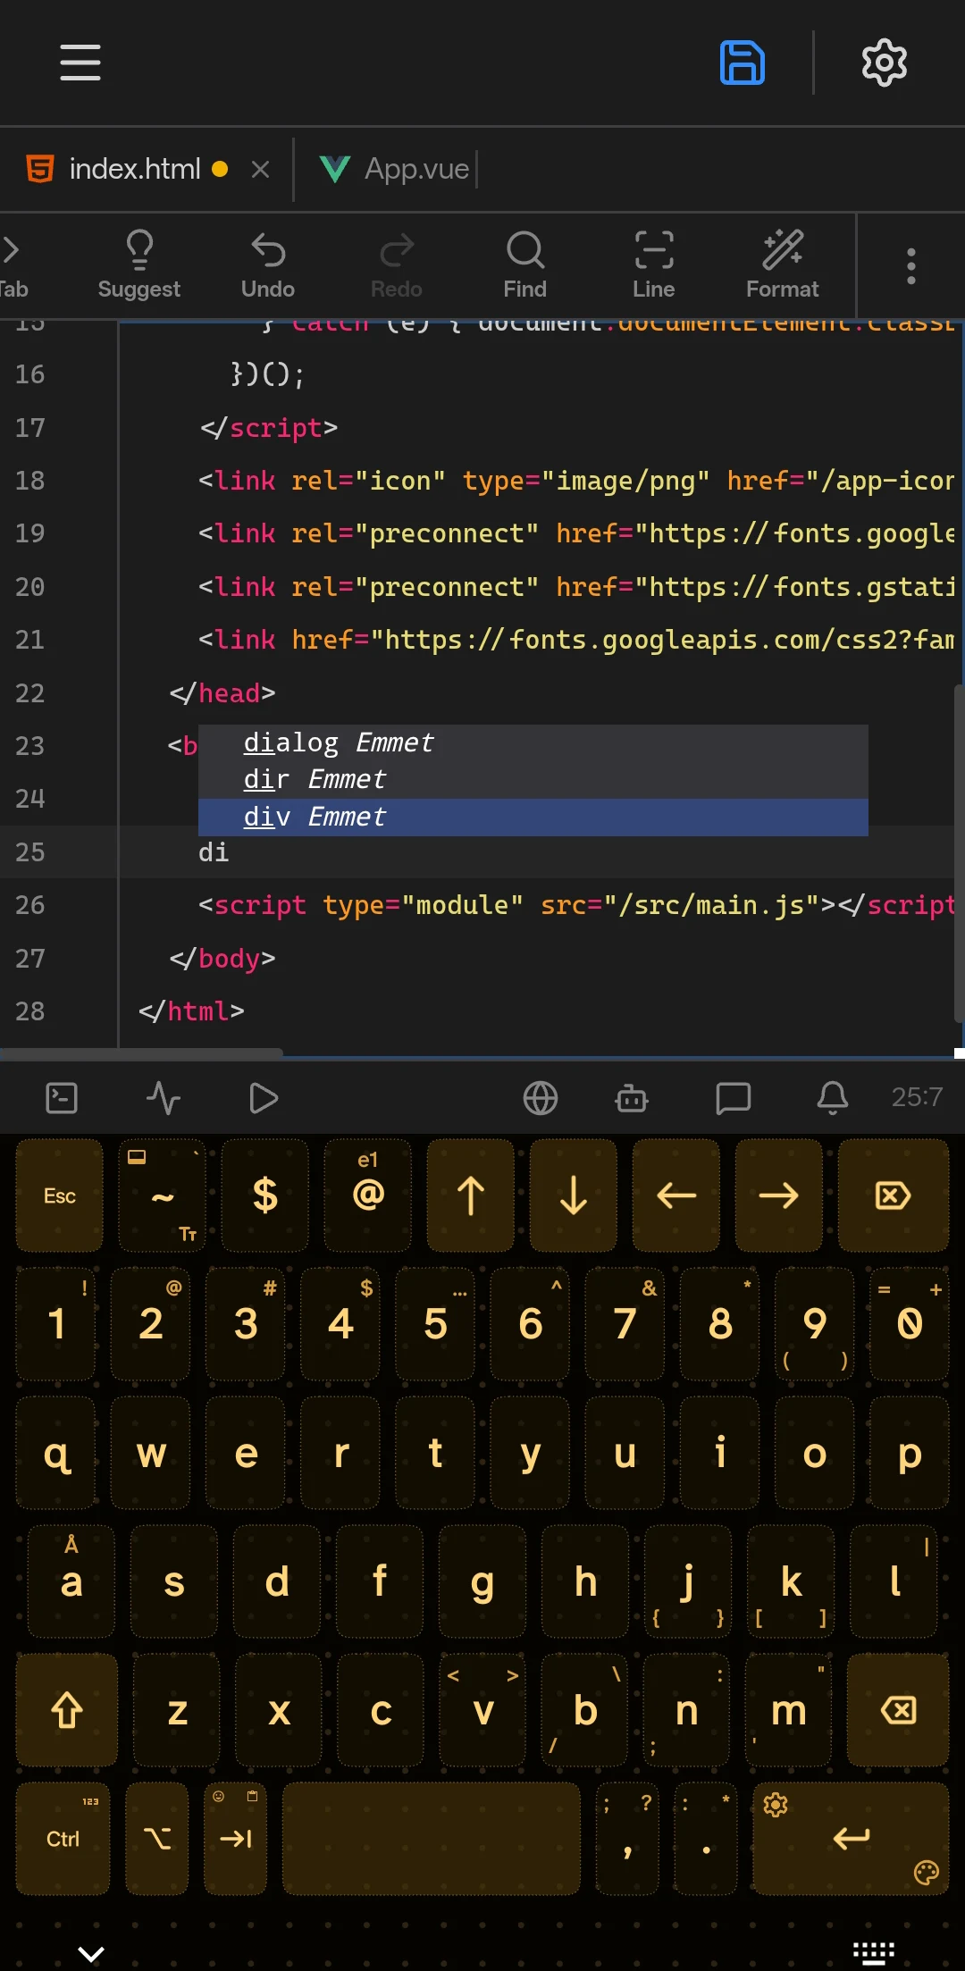Image resolution: width=965 pixels, height=1971 pixels.
Task: Switch to the App.vue tab
Action: (x=395, y=169)
